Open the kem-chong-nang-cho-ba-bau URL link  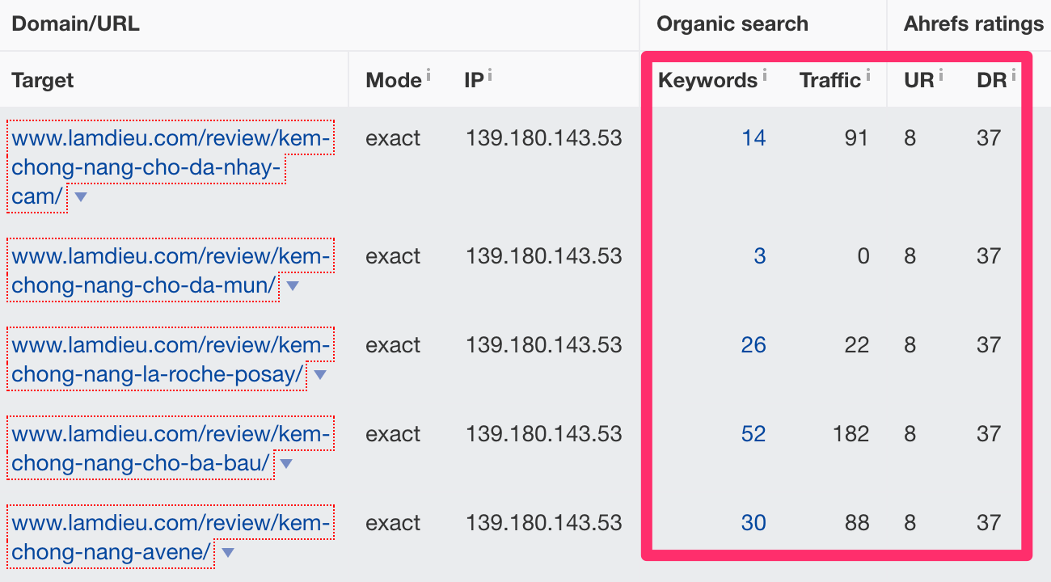click(171, 449)
